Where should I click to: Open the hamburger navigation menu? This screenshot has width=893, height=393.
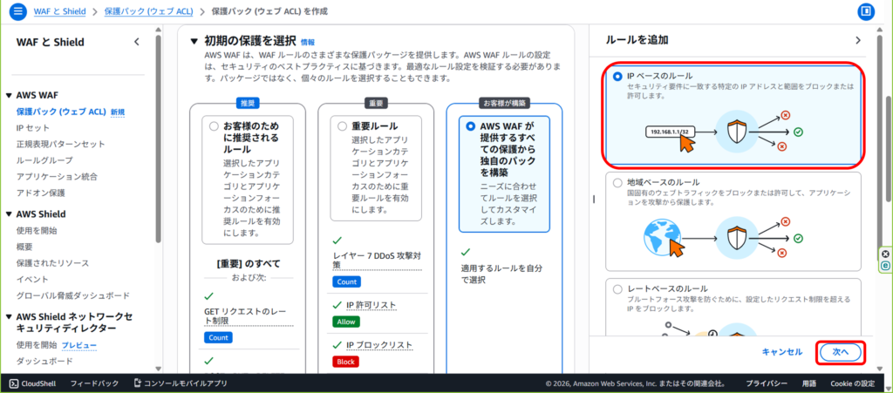coord(18,12)
